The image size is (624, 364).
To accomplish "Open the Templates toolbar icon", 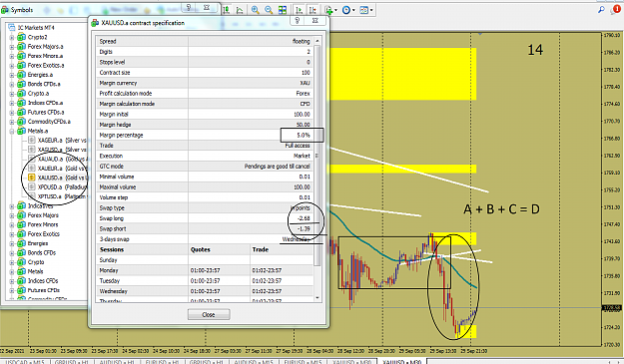I will coord(363,10).
